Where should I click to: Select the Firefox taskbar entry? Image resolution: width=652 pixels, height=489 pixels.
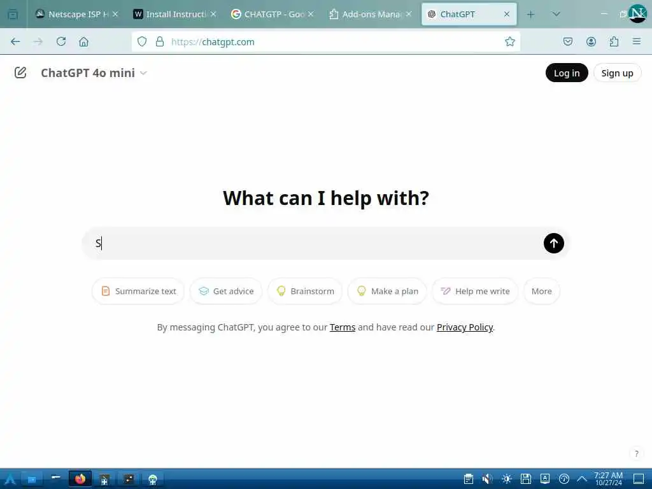pos(80,479)
